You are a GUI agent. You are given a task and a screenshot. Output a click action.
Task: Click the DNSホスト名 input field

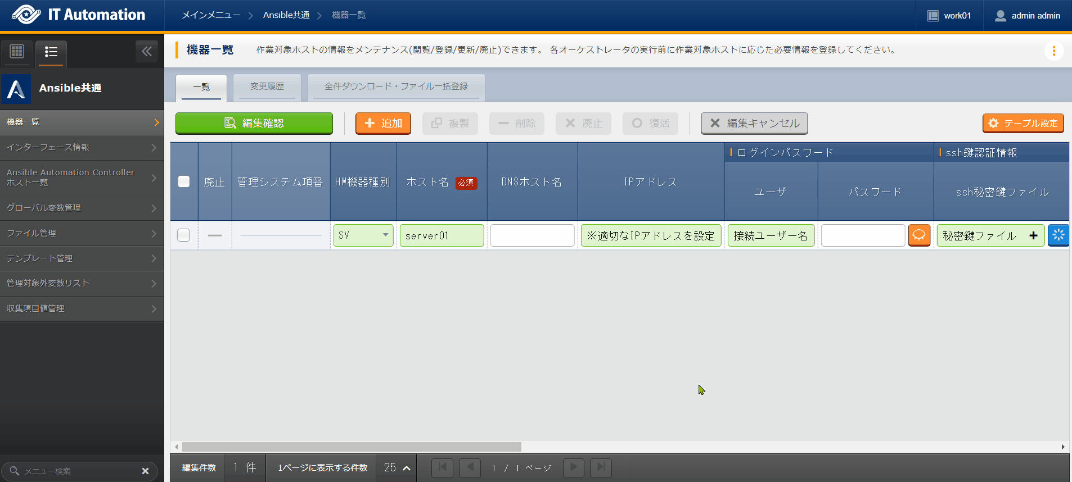click(x=532, y=235)
